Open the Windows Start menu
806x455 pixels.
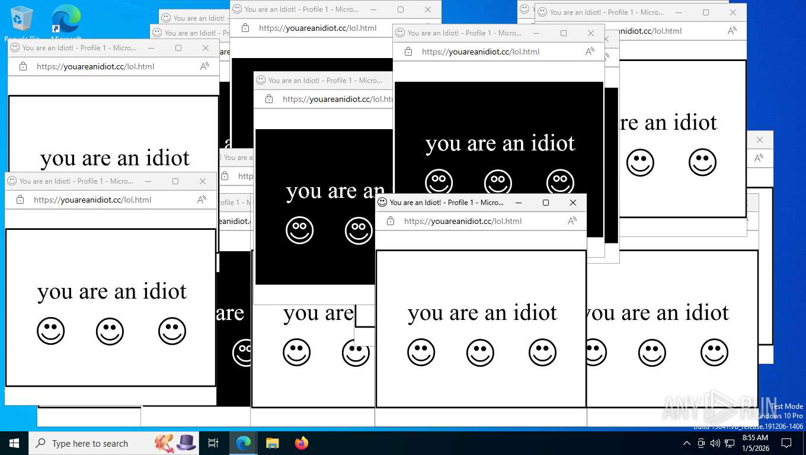coord(14,443)
